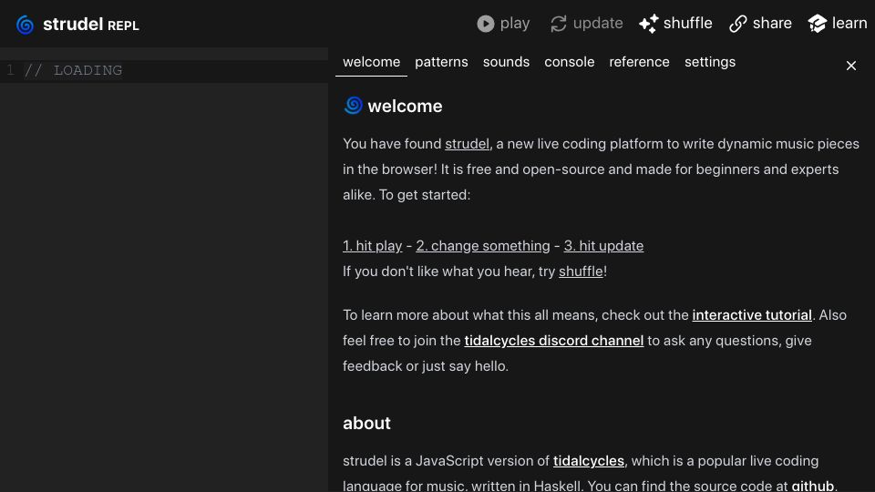Image resolution: width=875 pixels, height=492 pixels.
Task: Click the share chain-link icon
Action: point(737,24)
